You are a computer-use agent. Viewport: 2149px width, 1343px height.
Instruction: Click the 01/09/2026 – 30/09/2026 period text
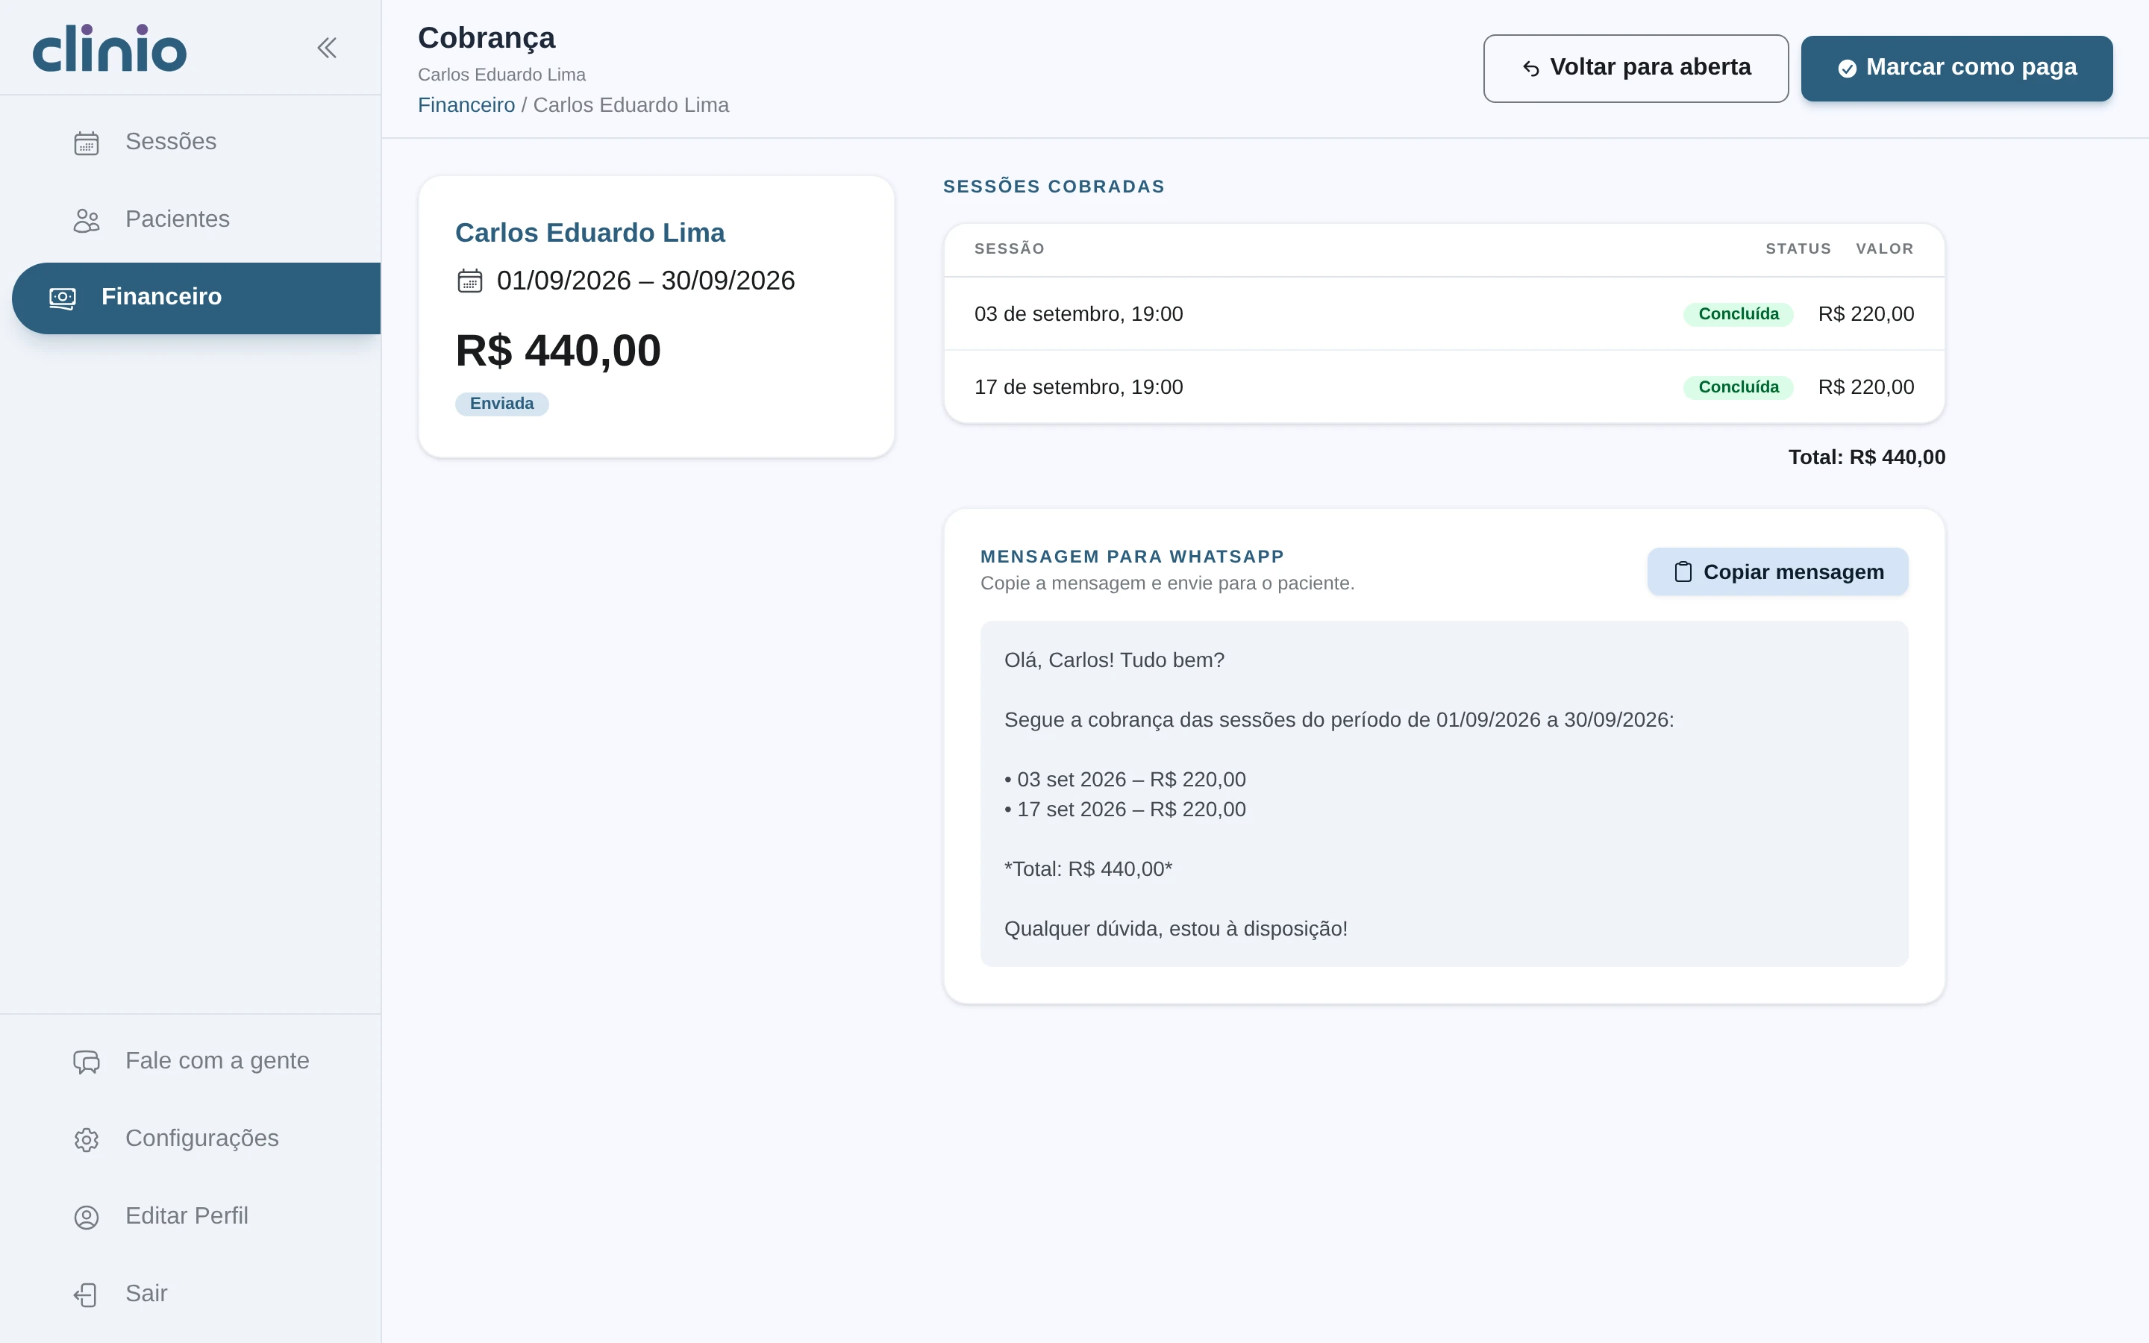[x=645, y=281]
